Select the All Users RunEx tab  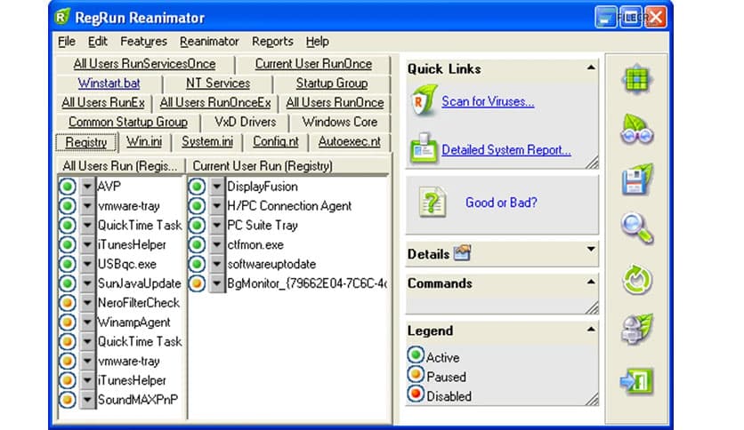(103, 103)
